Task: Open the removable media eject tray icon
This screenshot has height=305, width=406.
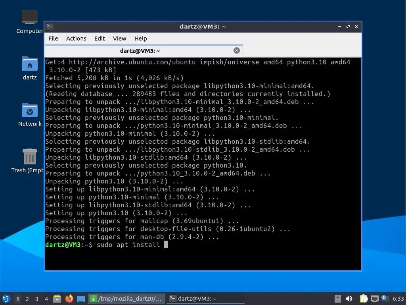Action: (x=338, y=299)
